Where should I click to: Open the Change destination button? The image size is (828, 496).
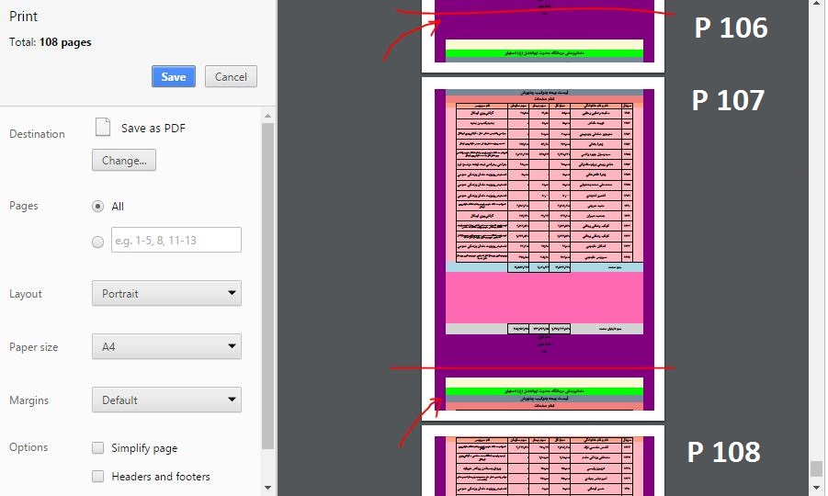coord(123,160)
